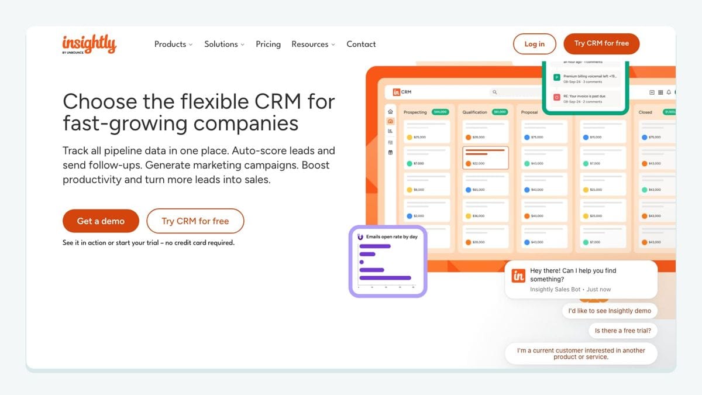Click header Try CRM for free button
Screen dimensions: 702x395
(601, 43)
